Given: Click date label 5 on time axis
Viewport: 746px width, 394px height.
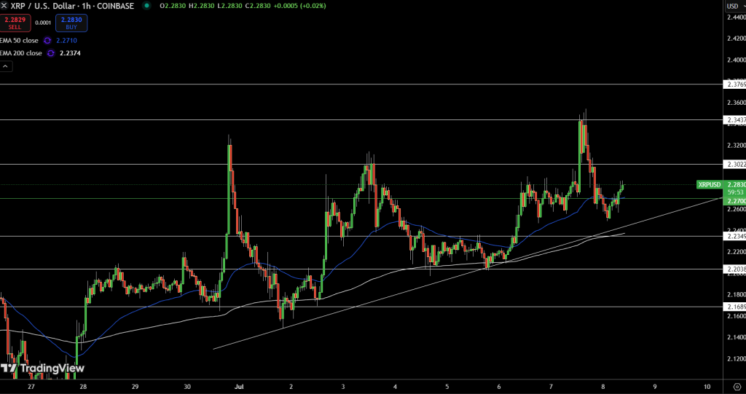Looking at the screenshot, I should (x=447, y=387).
